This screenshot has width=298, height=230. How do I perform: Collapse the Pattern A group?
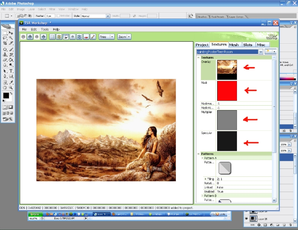pos(203,158)
